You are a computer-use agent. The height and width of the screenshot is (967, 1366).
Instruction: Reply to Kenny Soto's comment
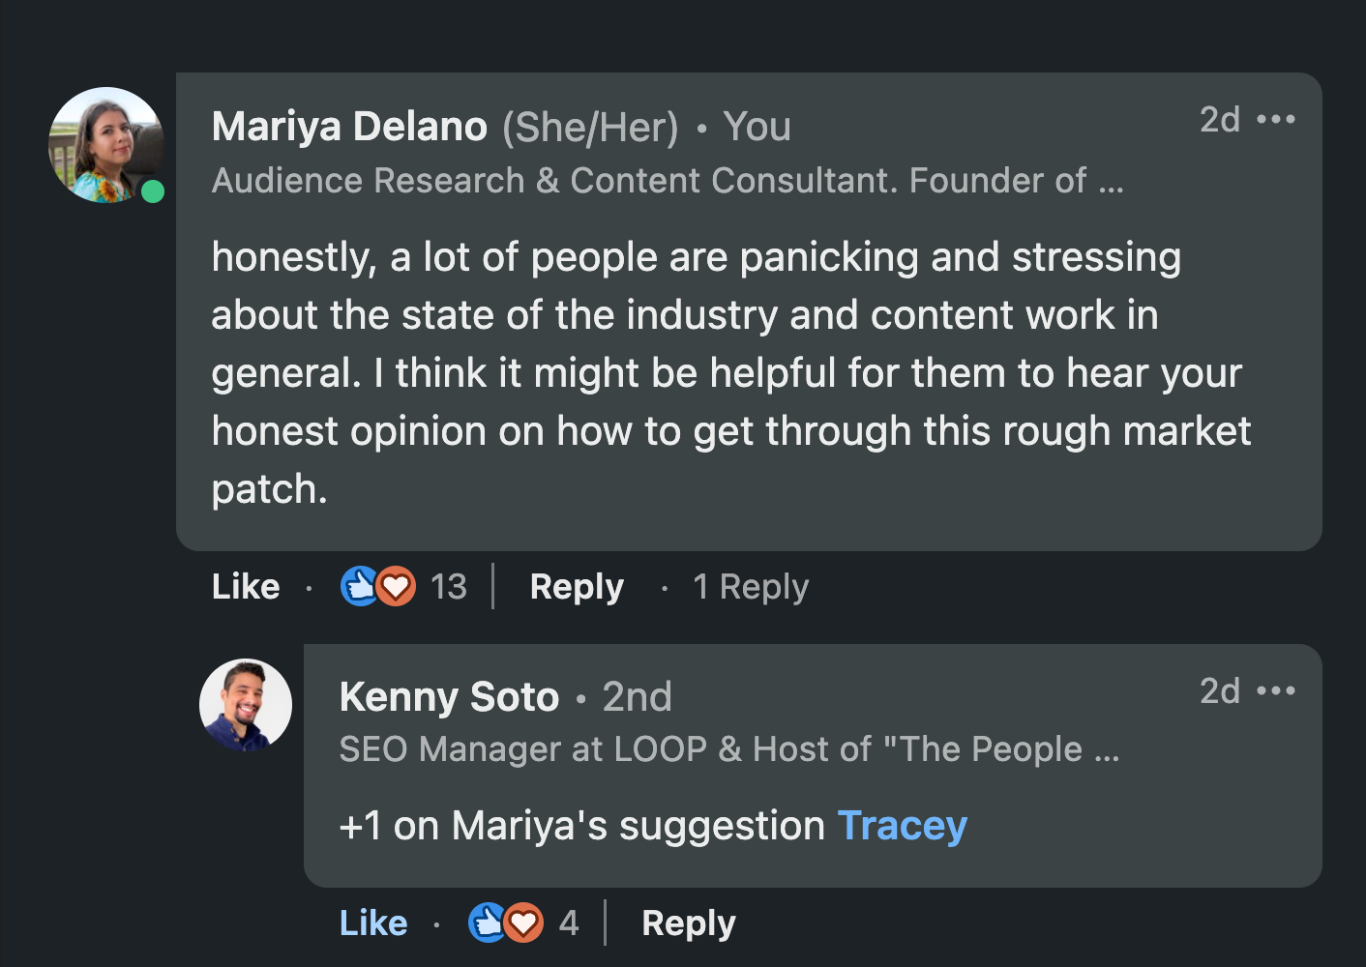pos(687,923)
